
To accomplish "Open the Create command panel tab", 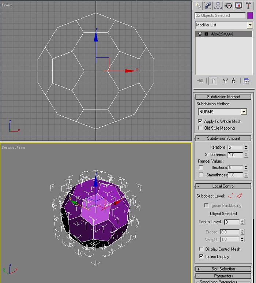I will pyautogui.click(x=198, y=5).
